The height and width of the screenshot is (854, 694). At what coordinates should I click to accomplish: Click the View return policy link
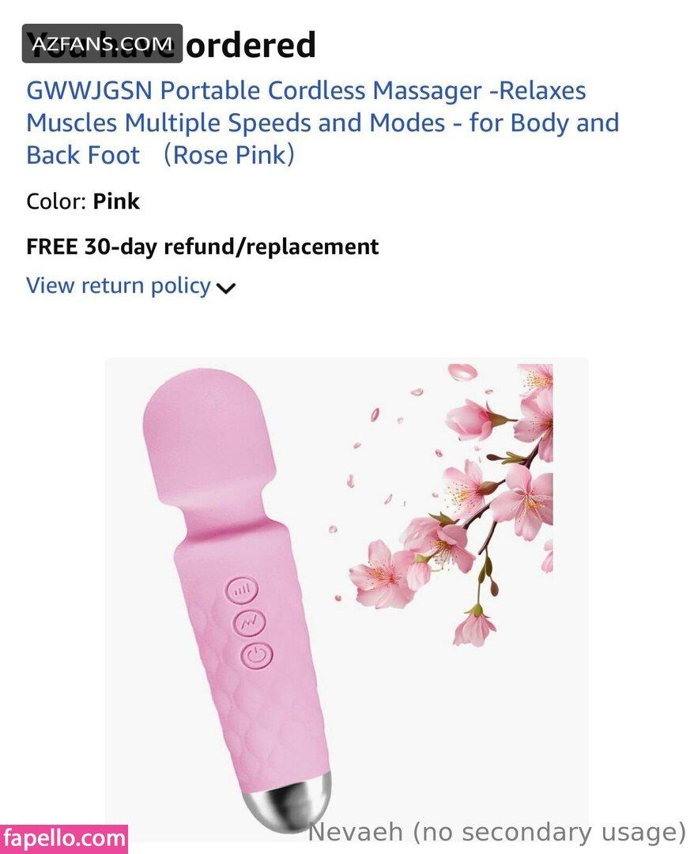118,285
